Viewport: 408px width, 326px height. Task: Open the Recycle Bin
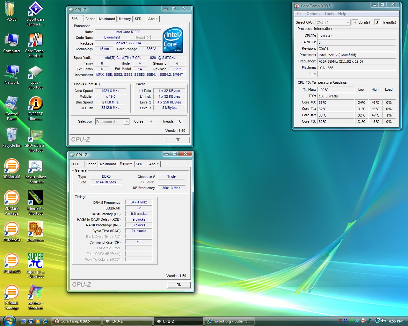click(12, 138)
